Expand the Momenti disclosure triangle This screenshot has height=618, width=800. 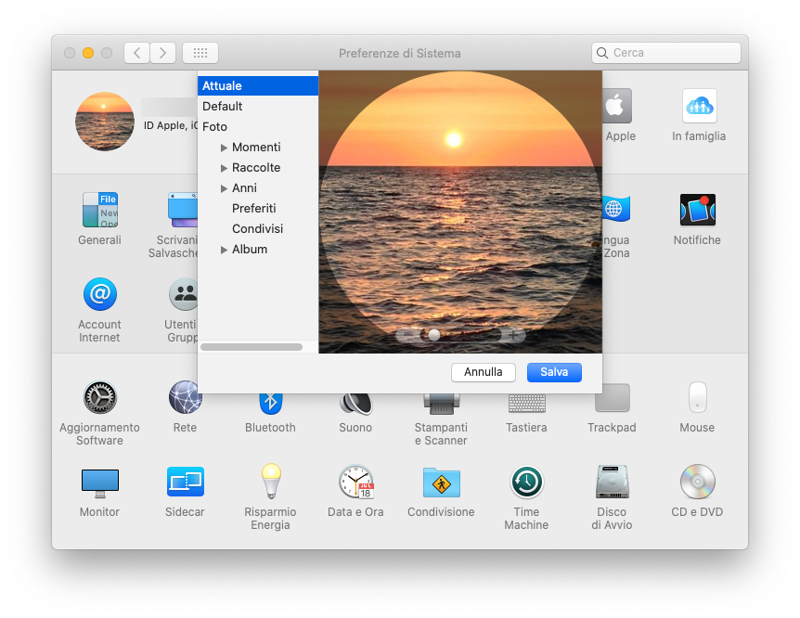pyautogui.click(x=224, y=148)
